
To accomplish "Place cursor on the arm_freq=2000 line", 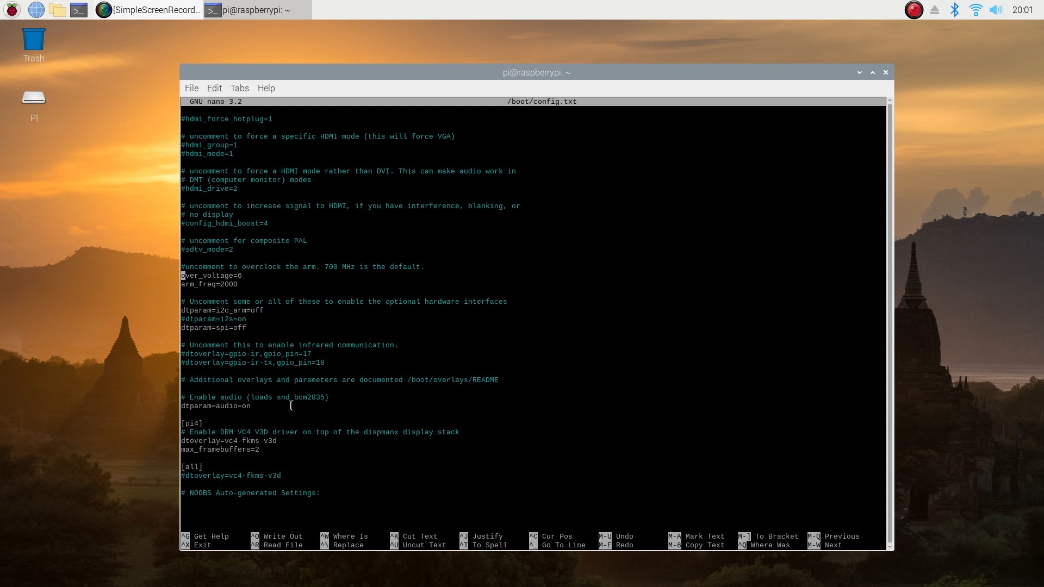I will tap(210, 284).
